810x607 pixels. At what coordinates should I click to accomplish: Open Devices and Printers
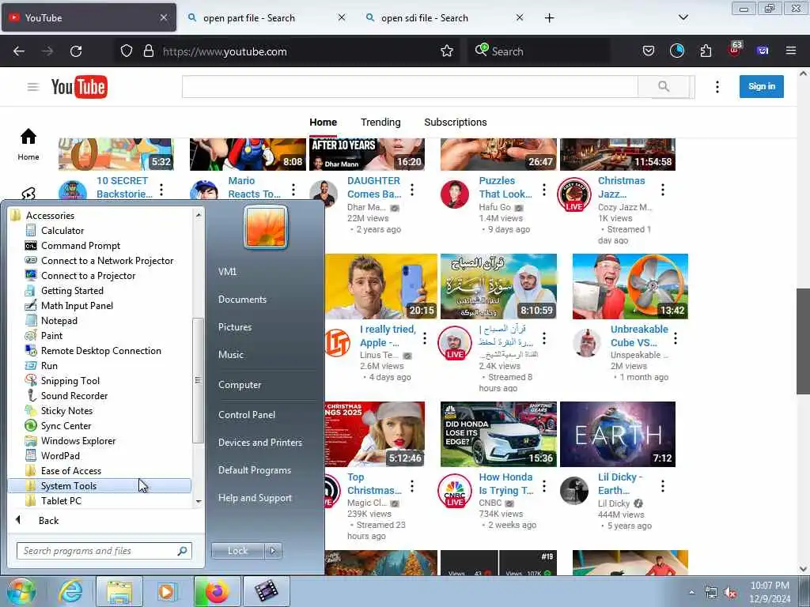(x=259, y=443)
